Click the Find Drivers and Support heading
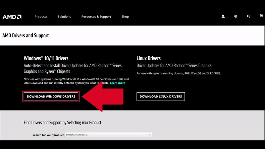Image resolution: width=265 pixels, height=149 pixels. [62, 123]
